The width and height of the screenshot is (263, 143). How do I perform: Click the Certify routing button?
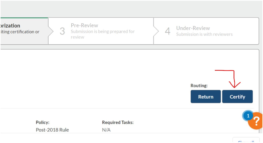pos(237,97)
